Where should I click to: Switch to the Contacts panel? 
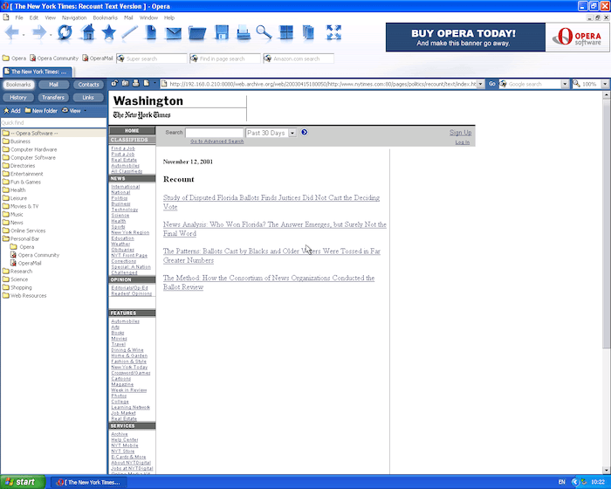[x=88, y=84]
